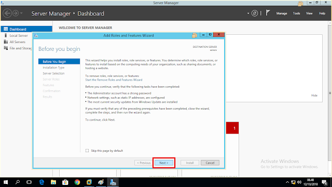Screen dimensions: 332x187
Task: Open the notifications flag
Action: [x=268, y=13]
